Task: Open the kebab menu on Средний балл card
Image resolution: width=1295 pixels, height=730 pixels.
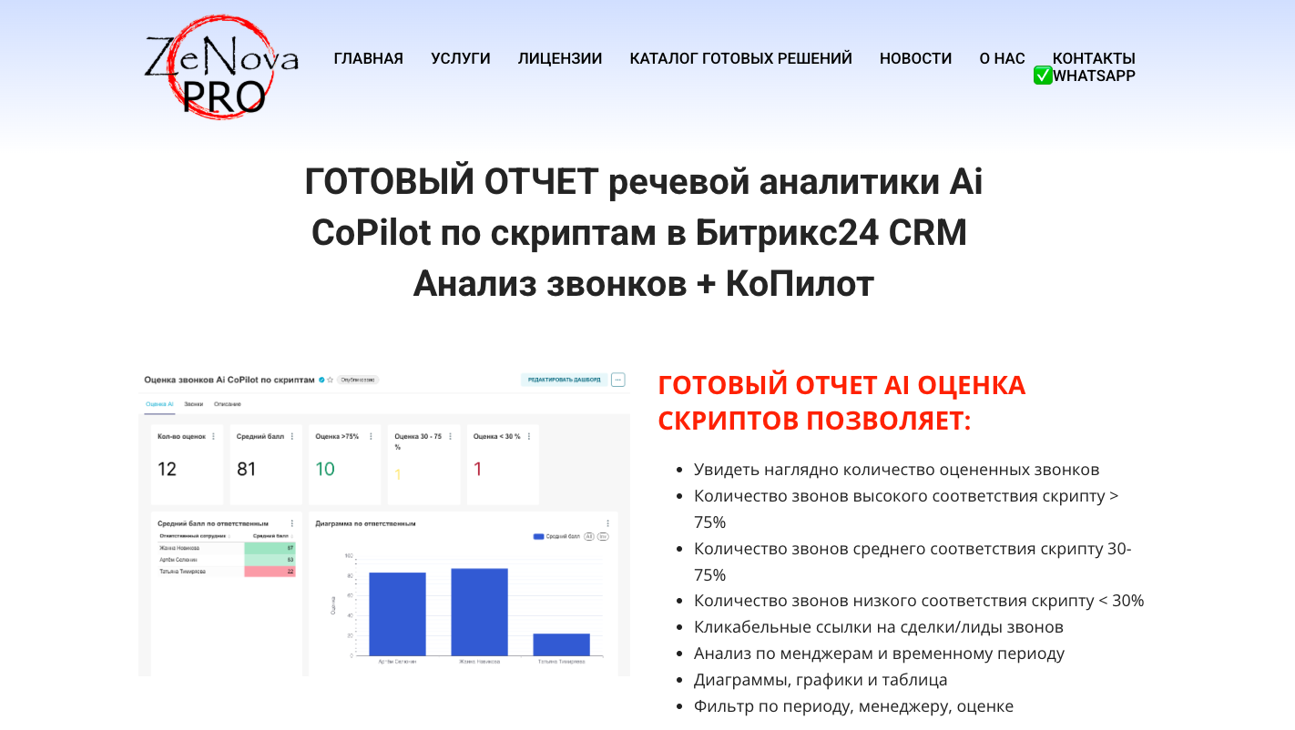Action: [292, 437]
